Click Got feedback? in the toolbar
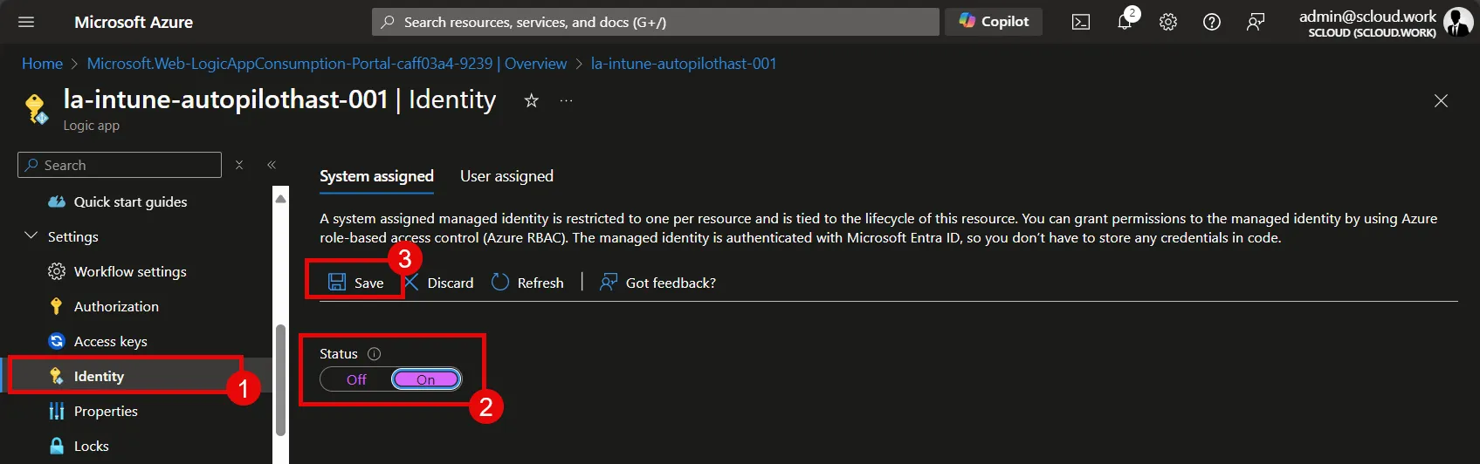The width and height of the screenshot is (1480, 464). click(x=657, y=283)
